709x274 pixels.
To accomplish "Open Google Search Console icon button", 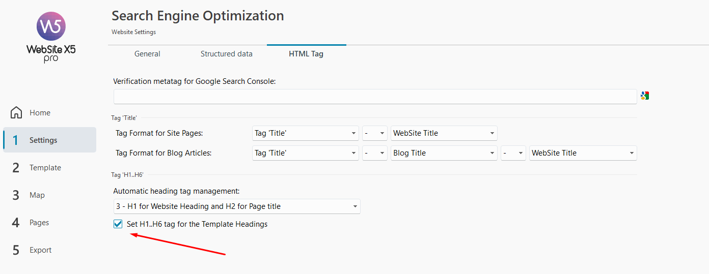I will tap(645, 96).
